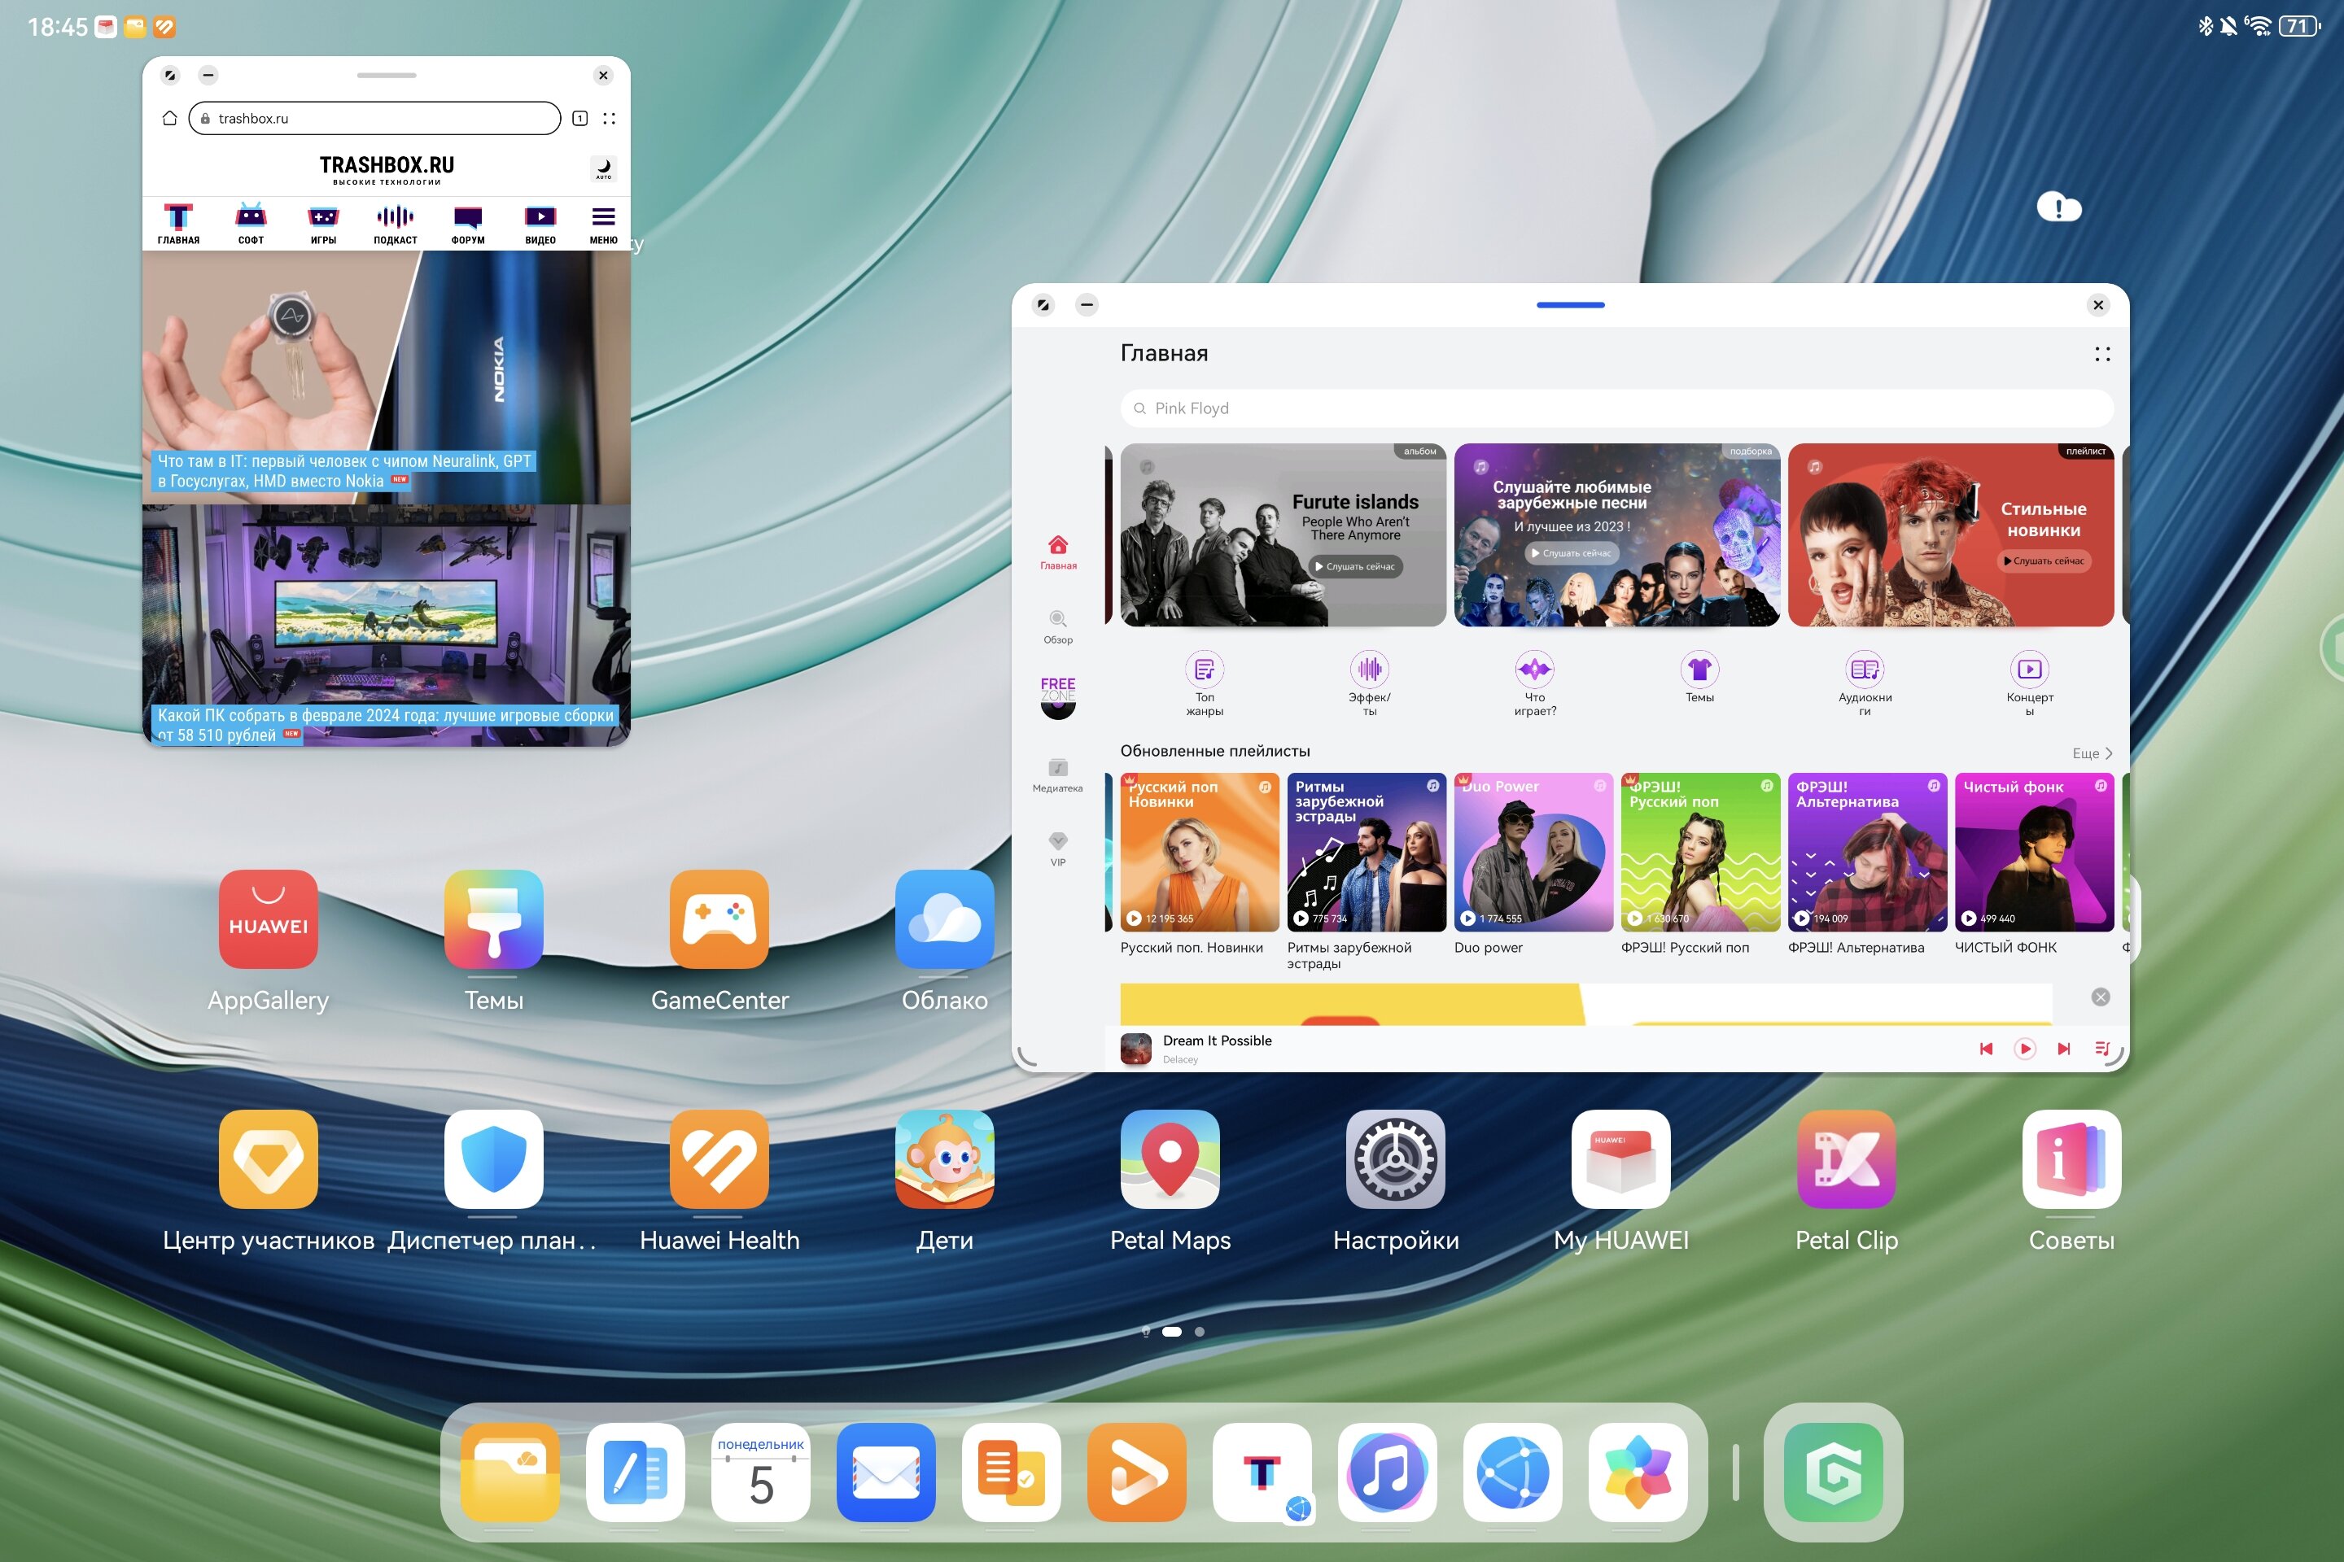Open Аудиокниги shortcut
This screenshot has width=2344, height=1562.
[x=1865, y=683]
